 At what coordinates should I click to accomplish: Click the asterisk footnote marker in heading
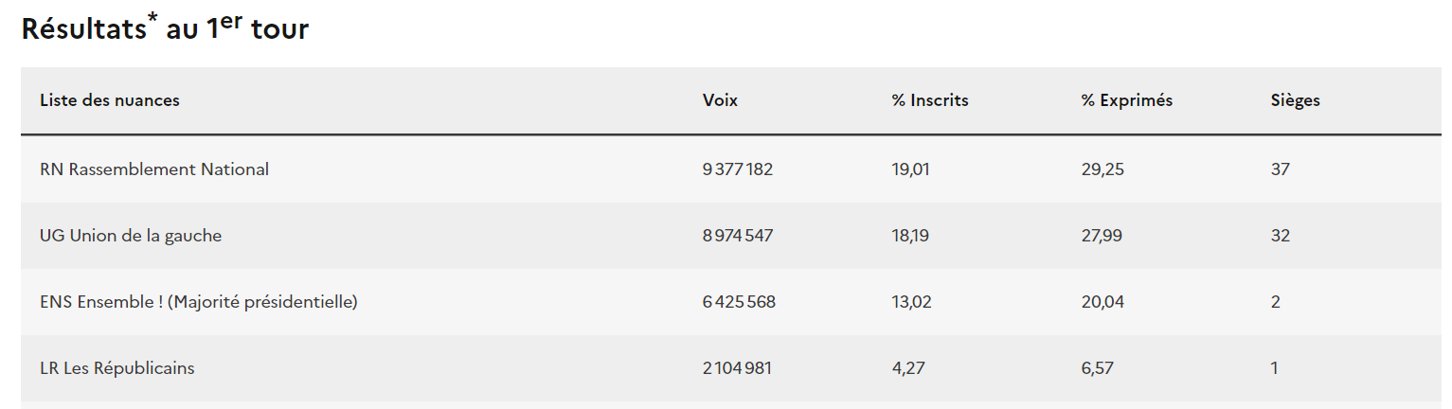point(152,19)
